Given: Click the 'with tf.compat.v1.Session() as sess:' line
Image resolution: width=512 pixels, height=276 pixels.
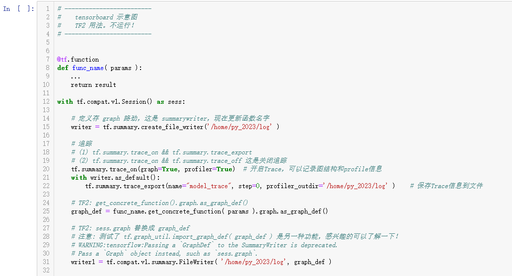Looking at the screenshot, I should [x=121, y=102].
